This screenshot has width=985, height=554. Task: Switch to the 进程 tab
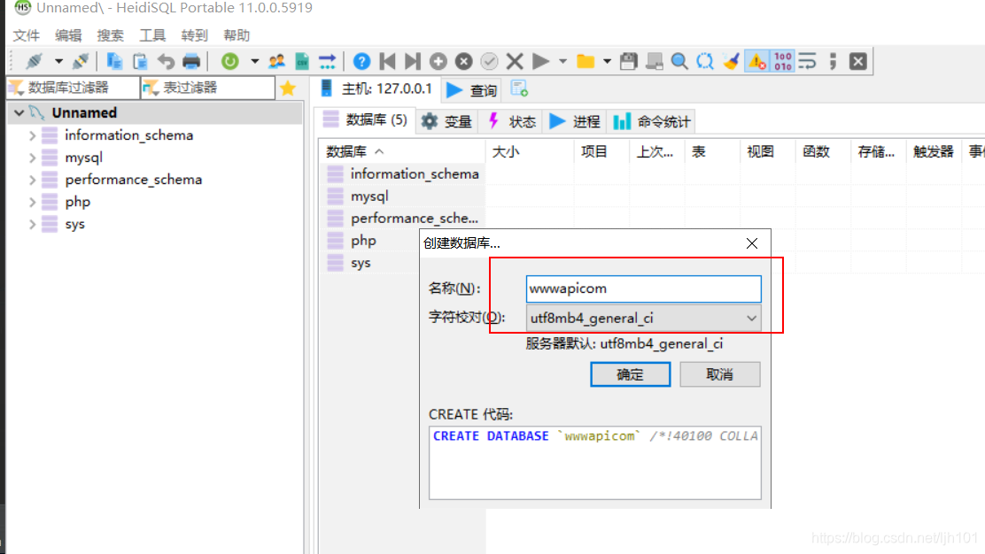pyautogui.click(x=575, y=121)
